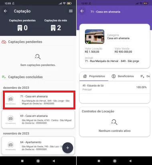Tap the Captações do mês building icon

coord(53,28)
